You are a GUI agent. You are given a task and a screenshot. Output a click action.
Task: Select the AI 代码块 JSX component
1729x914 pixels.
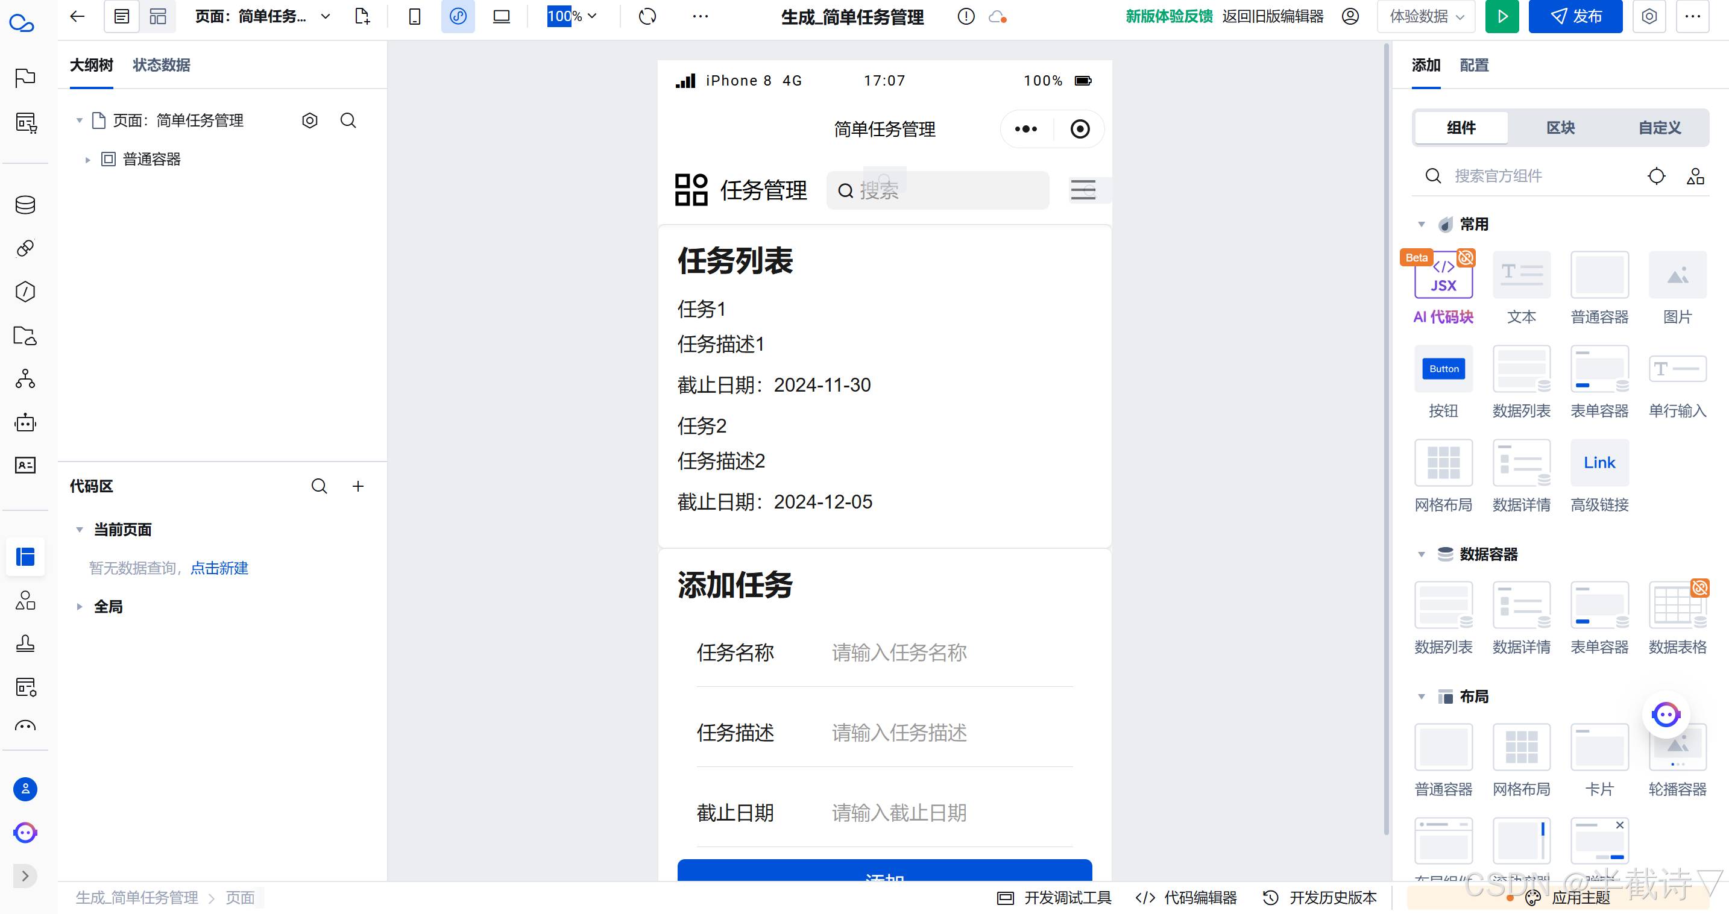1443,289
